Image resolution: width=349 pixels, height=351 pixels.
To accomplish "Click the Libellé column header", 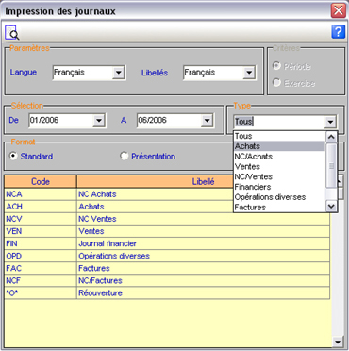I will click(203, 181).
